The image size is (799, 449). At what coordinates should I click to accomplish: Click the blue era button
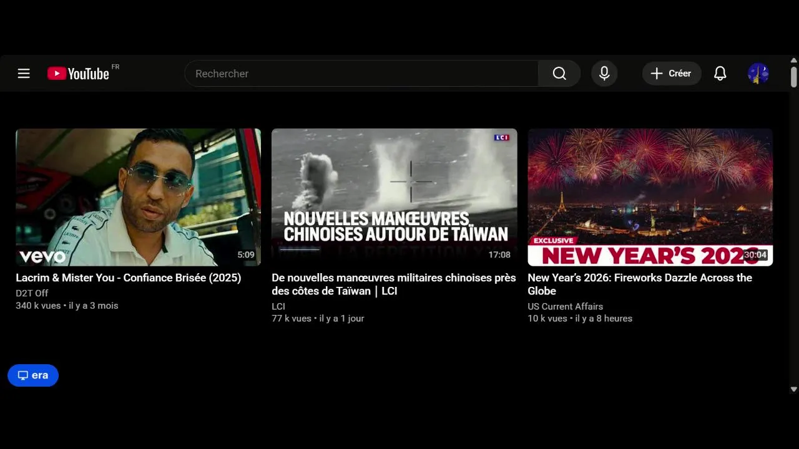[33, 375]
